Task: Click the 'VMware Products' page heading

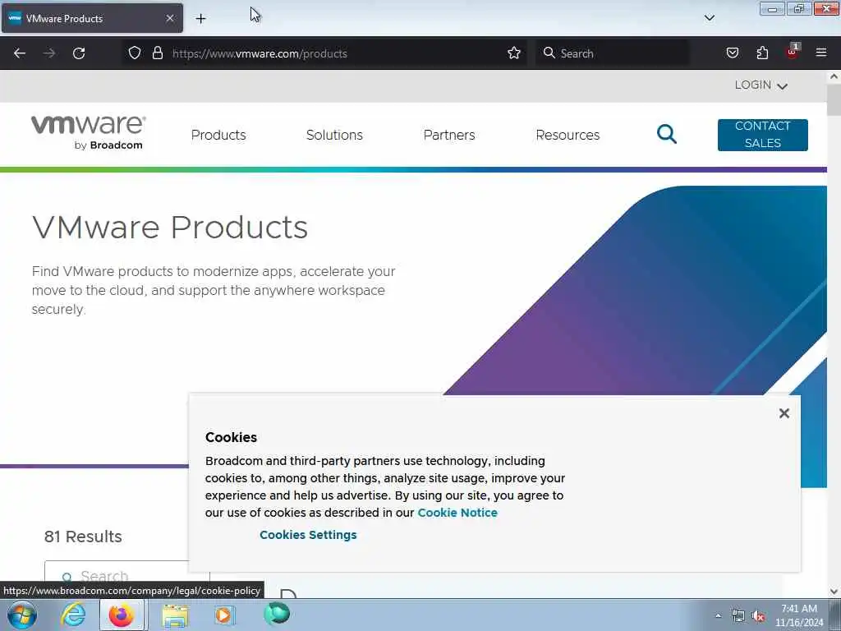Action: click(x=170, y=227)
